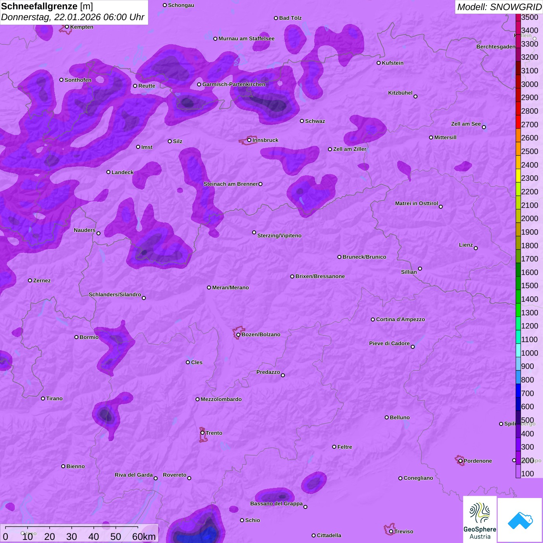The width and height of the screenshot is (543, 543).
Task: Click the "Modell: SNOWGRID" label
Action: click(499, 7)
